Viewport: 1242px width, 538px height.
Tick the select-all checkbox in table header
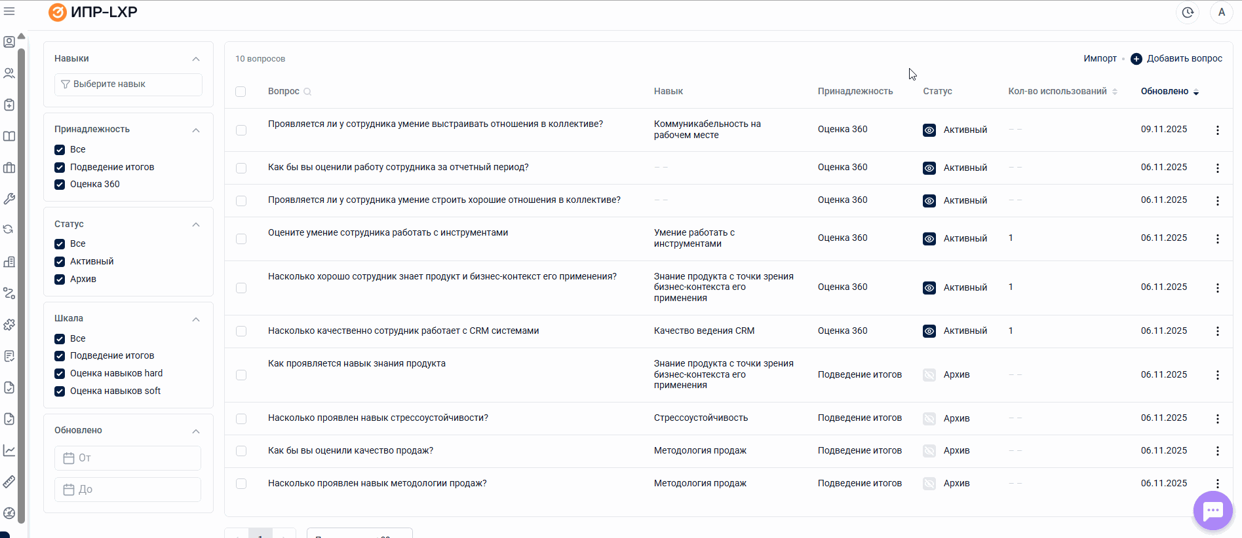(x=241, y=92)
